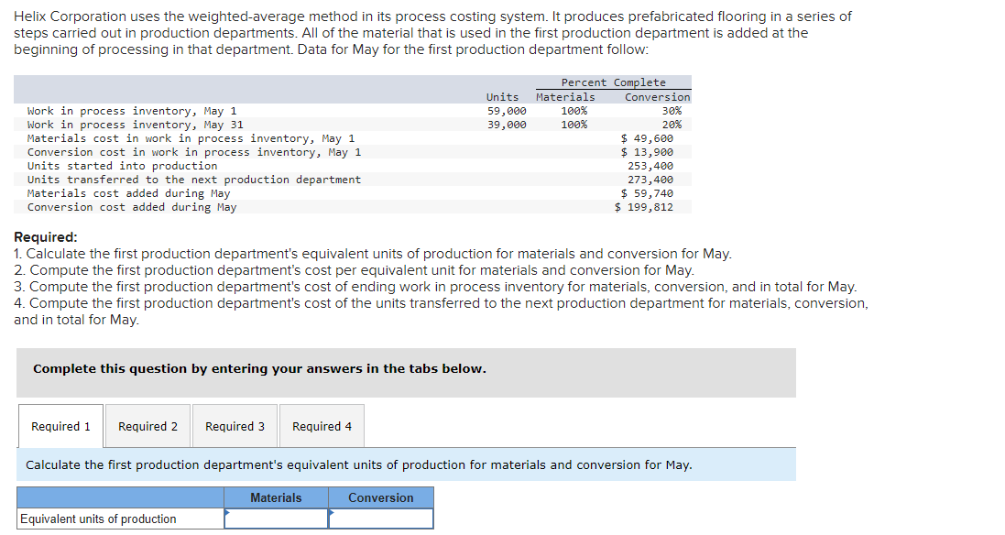The width and height of the screenshot is (1005, 535).
Task: Open the Required 4 tab
Action: pyautogui.click(x=321, y=425)
